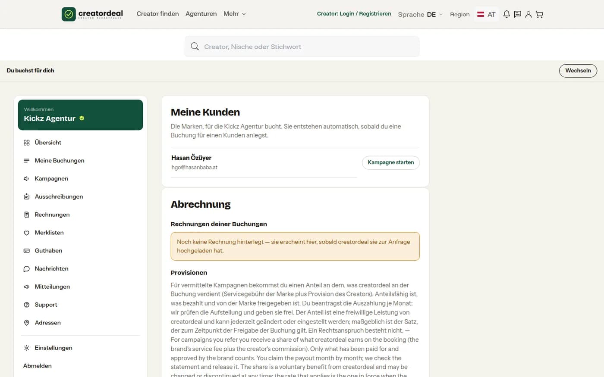Click the Übersicht grid icon
Viewport: 604px width, 377px height.
pyautogui.click(x=26, y=143)
